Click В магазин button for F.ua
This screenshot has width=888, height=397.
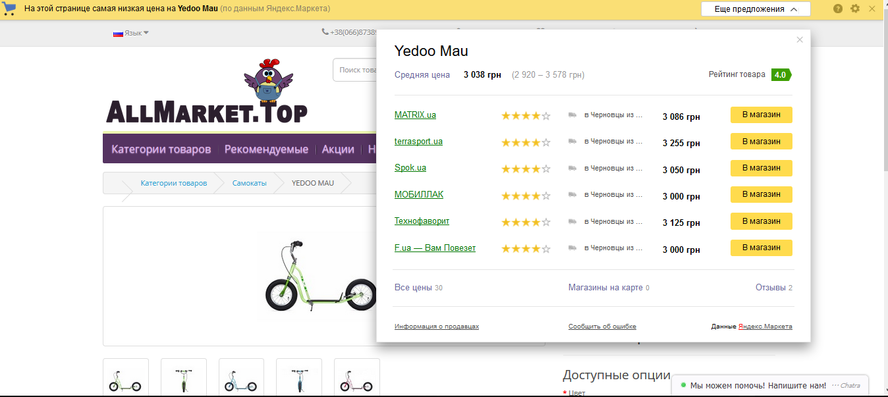tap(761, 248)
